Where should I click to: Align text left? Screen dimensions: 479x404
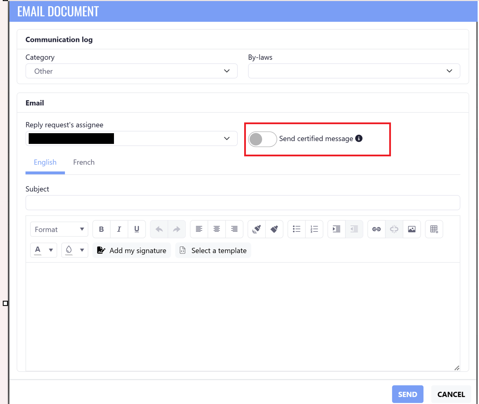pyautogui.click(x=199, y=229)
